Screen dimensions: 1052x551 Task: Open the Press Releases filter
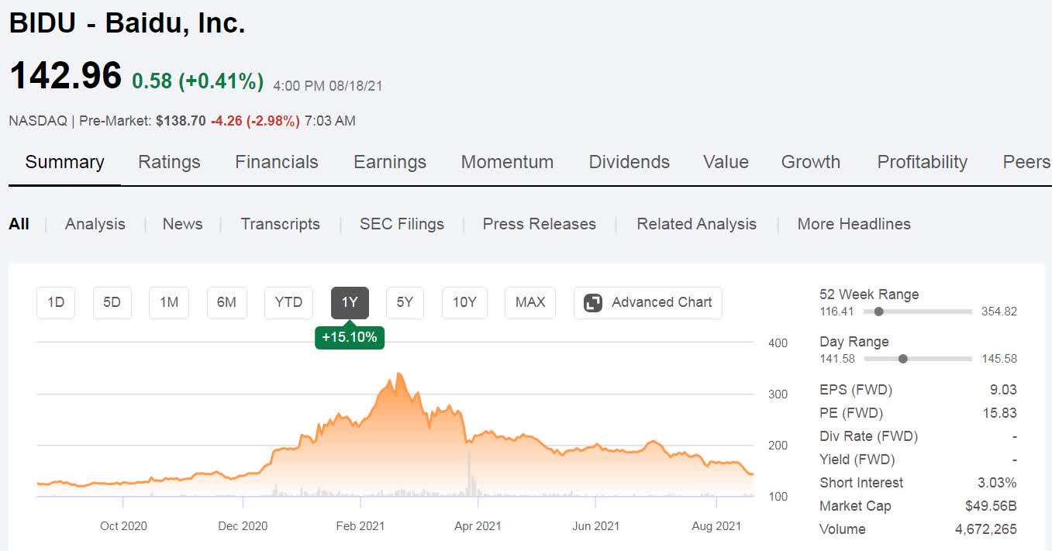coord(539,224)
